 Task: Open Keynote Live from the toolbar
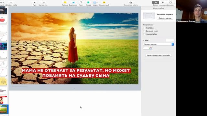coord(43,2)
